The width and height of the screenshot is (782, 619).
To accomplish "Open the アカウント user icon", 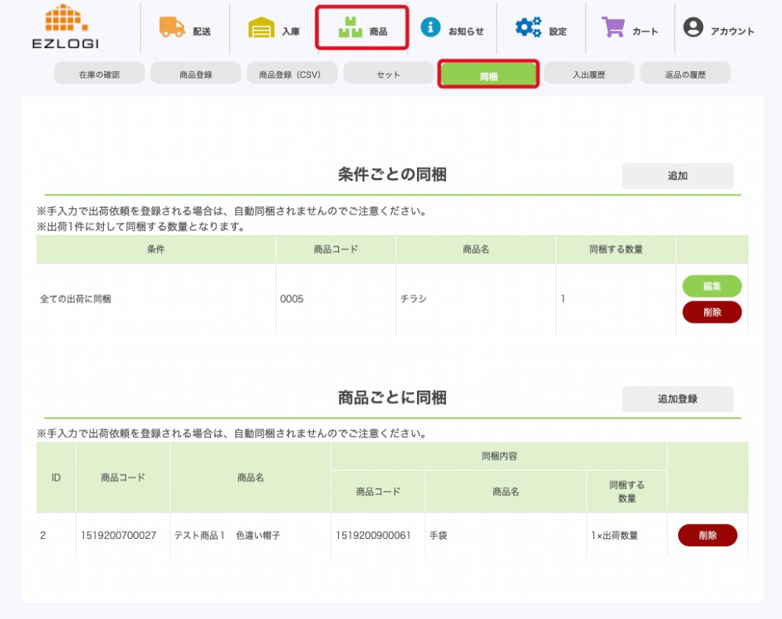I will point(693,27).
